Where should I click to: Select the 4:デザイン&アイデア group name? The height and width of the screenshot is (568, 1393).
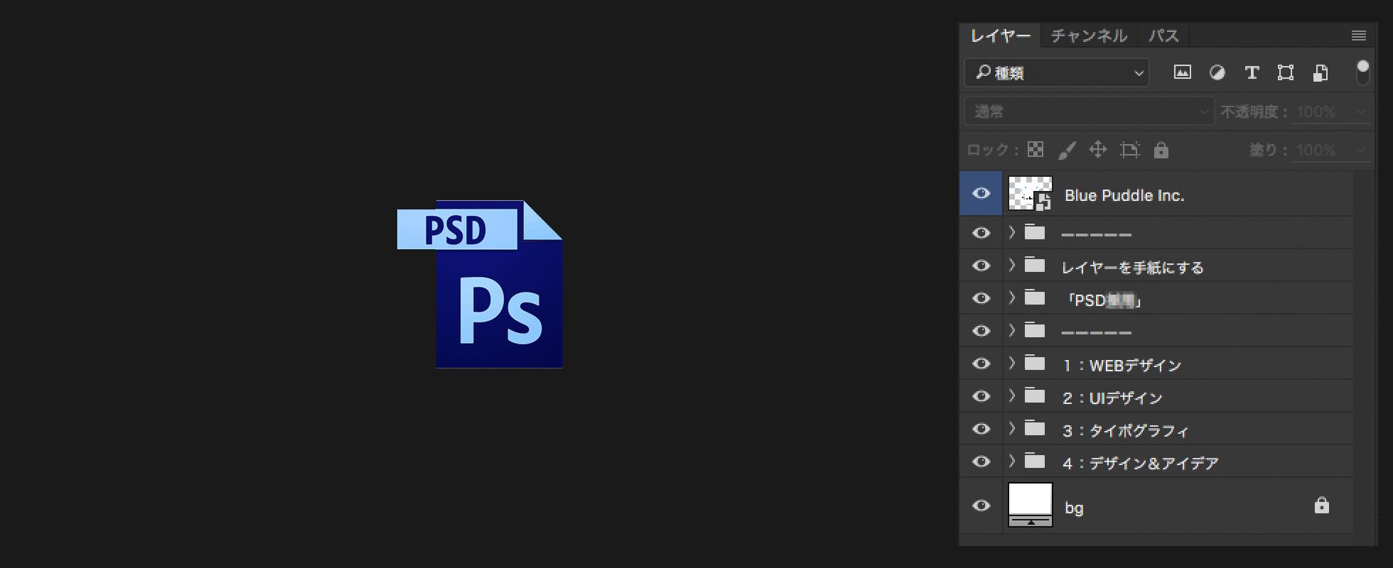(x=1141, y=464)
